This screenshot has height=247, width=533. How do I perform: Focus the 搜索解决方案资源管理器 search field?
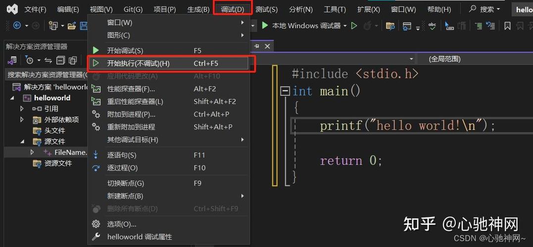pyautogui.click(x=47, y=75)
